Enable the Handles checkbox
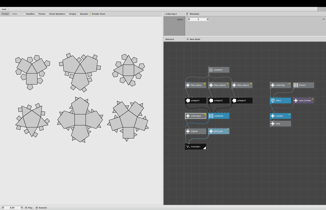Image resolution: width=326 pixels, height=210 pixels. click(x=24, y=14)
